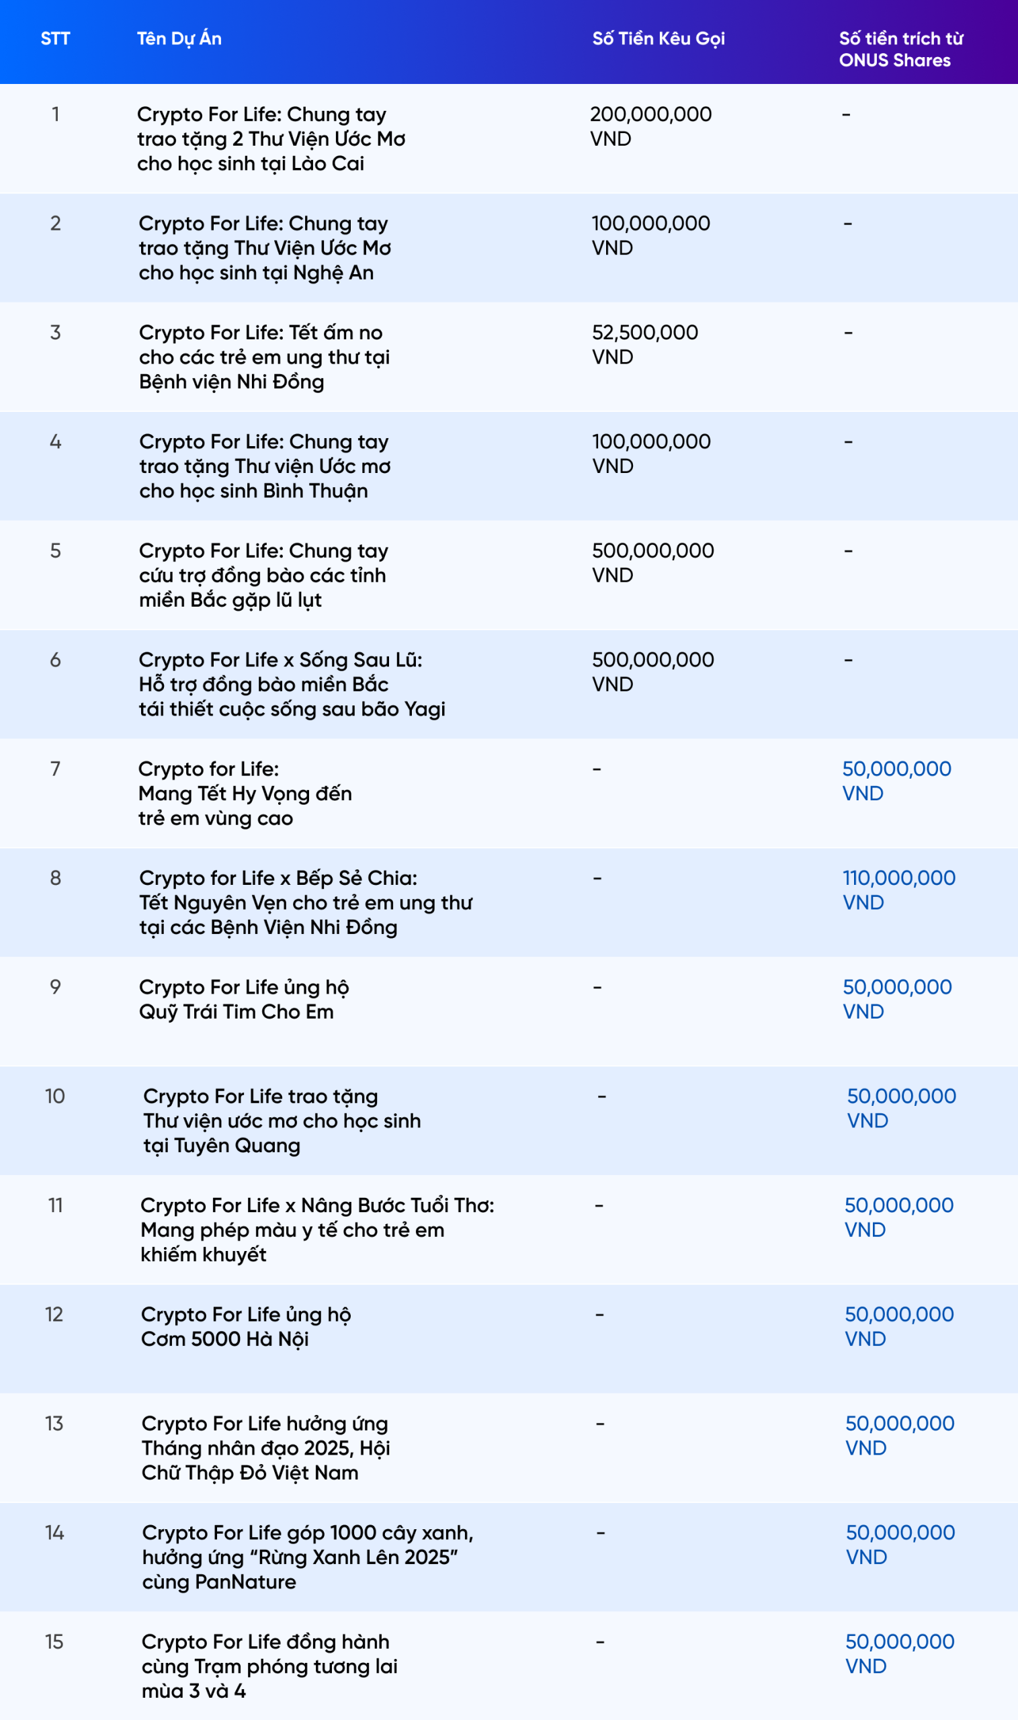This screenshot has height=1720, width=1018.
Task: Open the Trạm phóng tương lai project
Action: point(269,1666)
